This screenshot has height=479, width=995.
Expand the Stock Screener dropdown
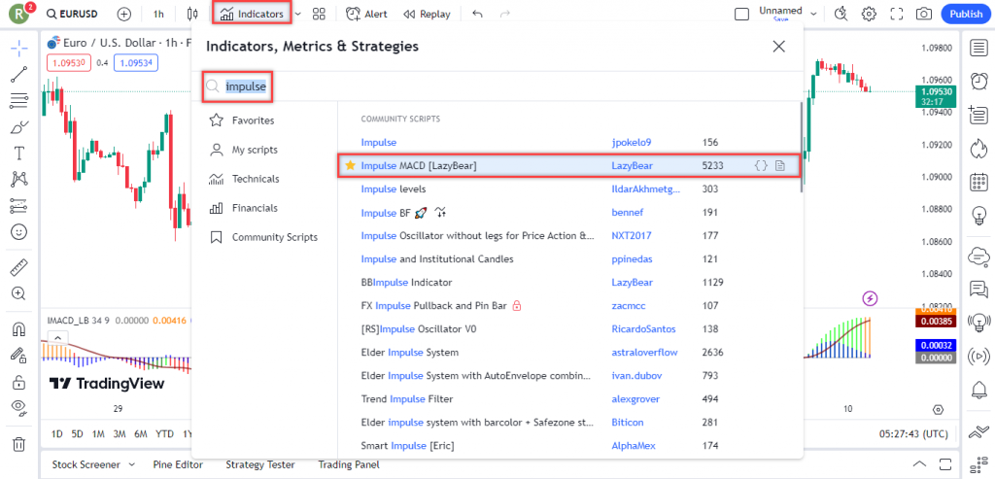[x=131, y=464]
